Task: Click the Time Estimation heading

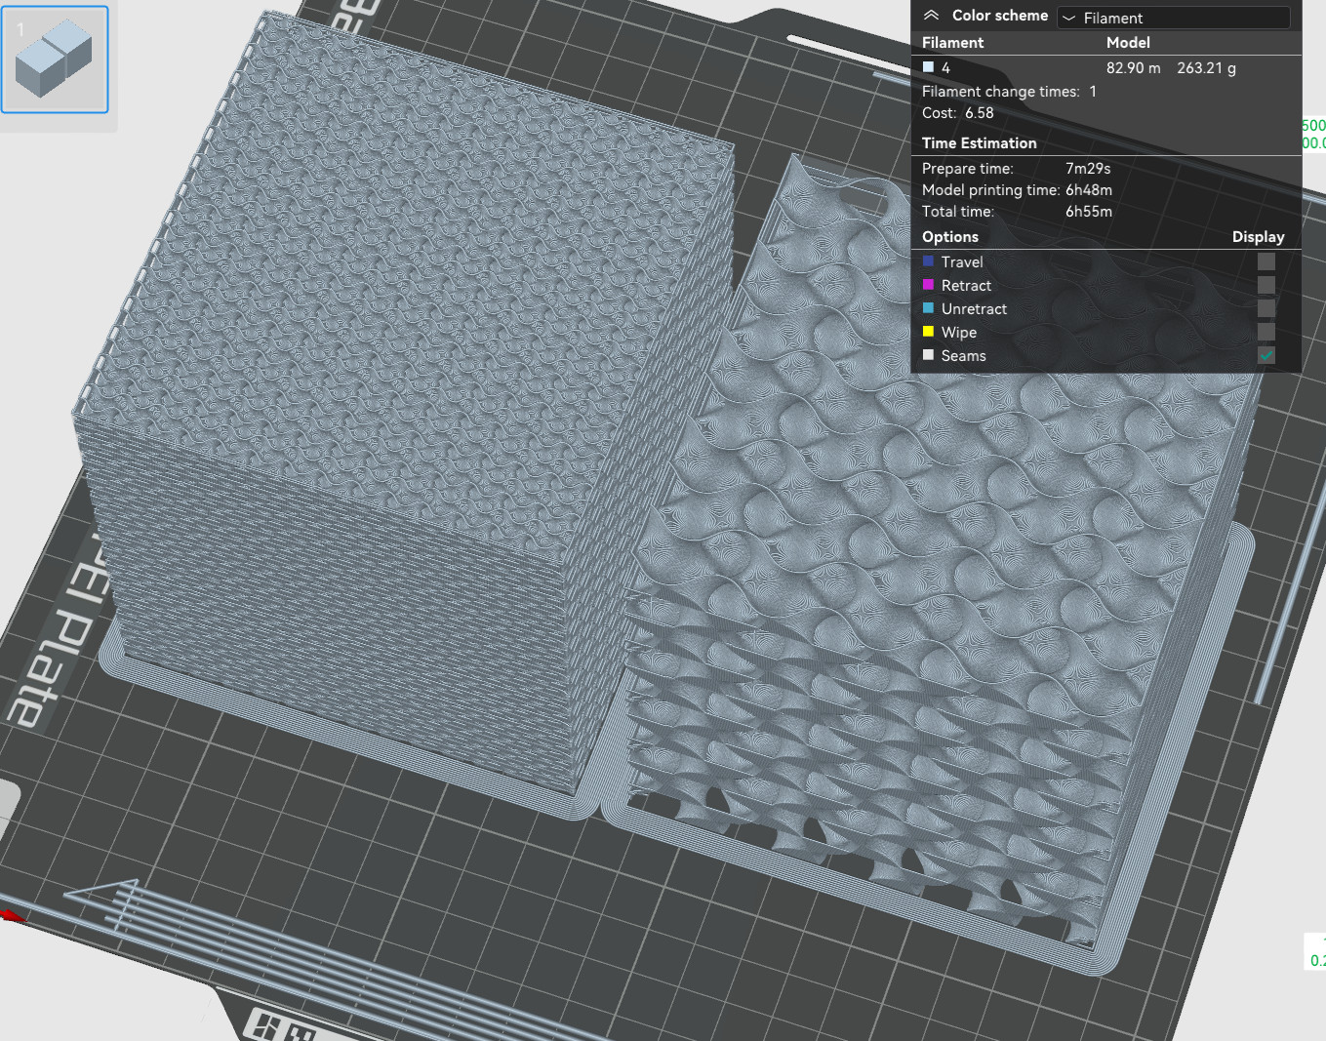Action: (980, 143)
